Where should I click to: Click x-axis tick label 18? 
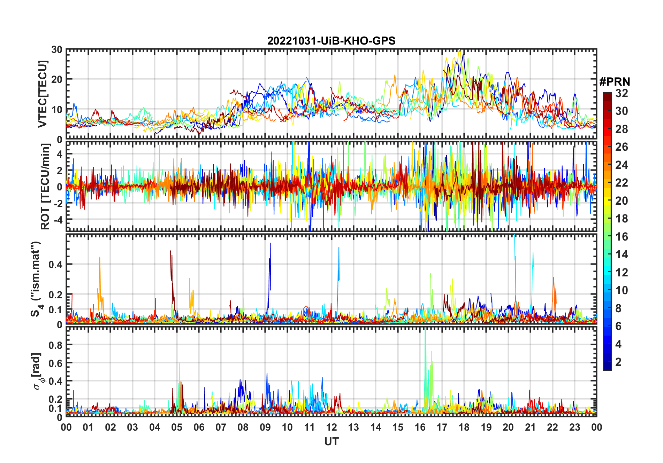tap(464, 427)
